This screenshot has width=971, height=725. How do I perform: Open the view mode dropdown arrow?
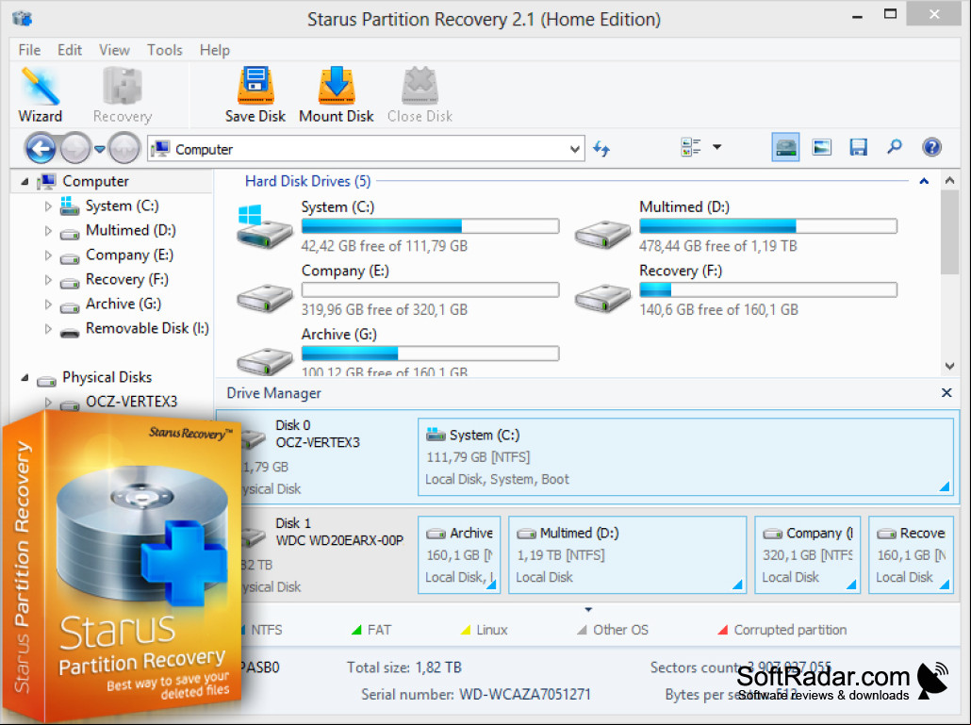717,147
